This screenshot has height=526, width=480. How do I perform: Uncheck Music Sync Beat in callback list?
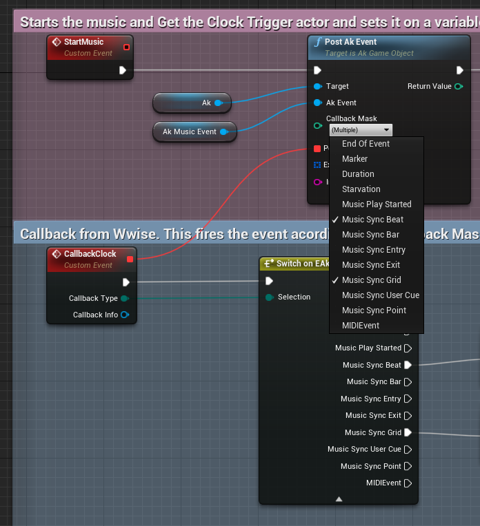[372, 220]
